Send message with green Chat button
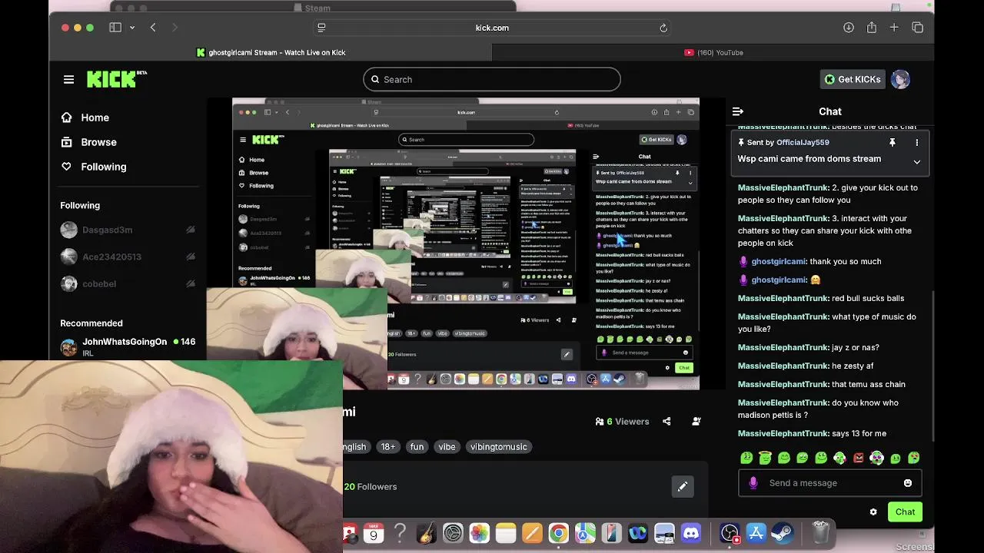 point(905,512)
